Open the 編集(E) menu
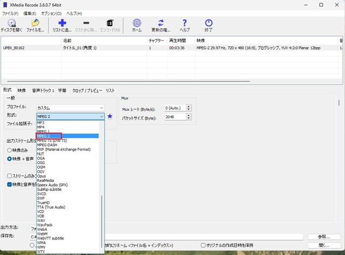 (30, 13)
